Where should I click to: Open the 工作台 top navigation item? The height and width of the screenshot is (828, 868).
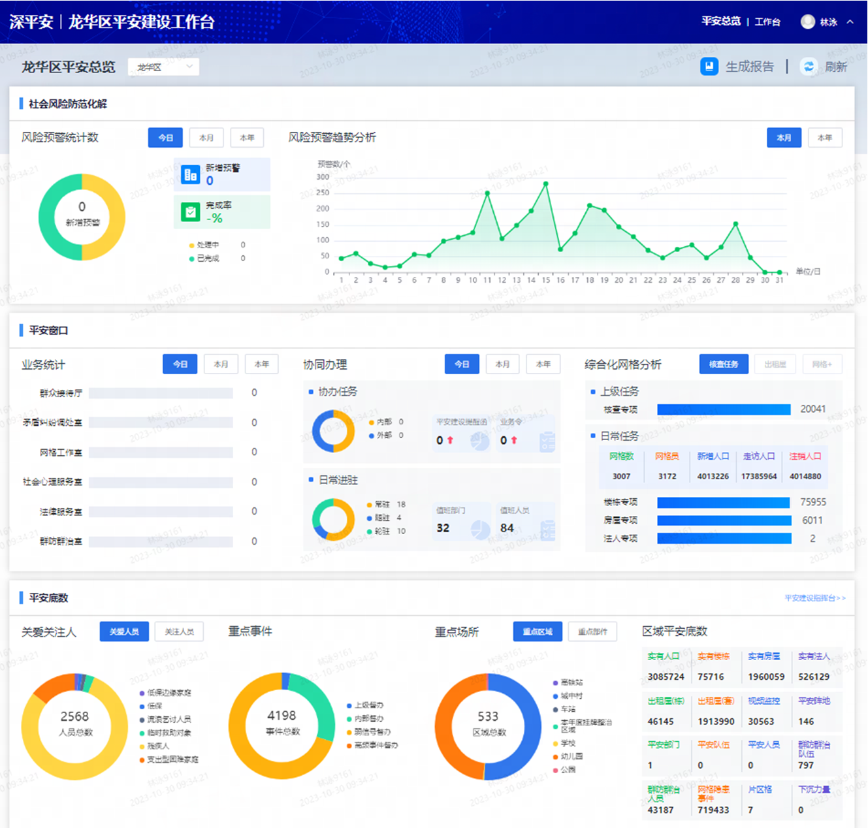click(x=767, y=22)
